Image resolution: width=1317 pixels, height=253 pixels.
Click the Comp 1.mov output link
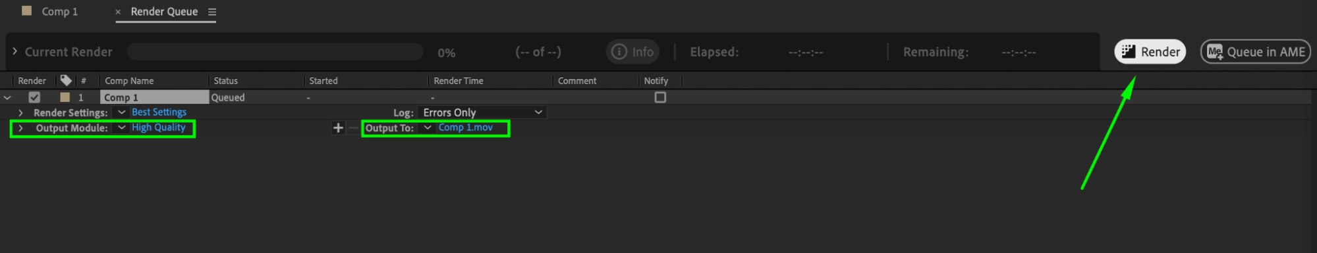click(x=466, y=127)
